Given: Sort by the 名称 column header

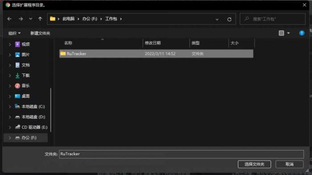Looking at the screenshot, I should [68, 43].
